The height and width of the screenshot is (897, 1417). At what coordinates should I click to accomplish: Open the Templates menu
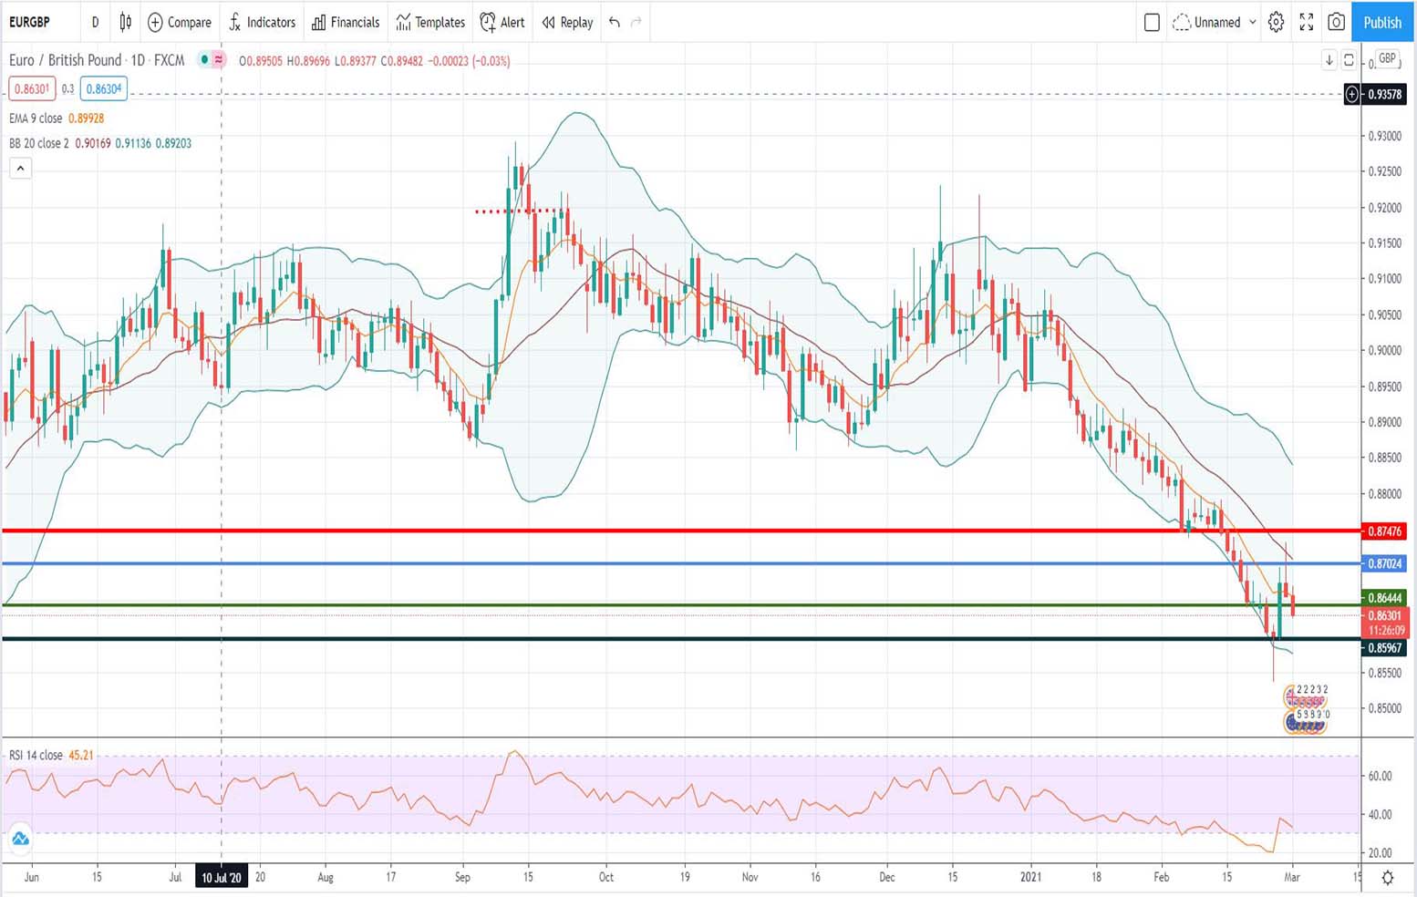coord(430,22)
